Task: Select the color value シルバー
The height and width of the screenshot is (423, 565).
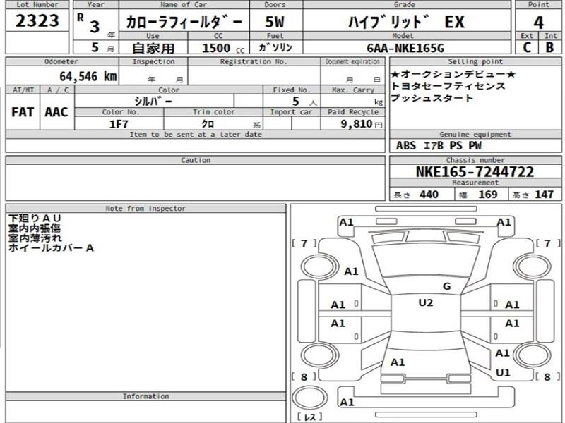Action: (x=153, y=102)
